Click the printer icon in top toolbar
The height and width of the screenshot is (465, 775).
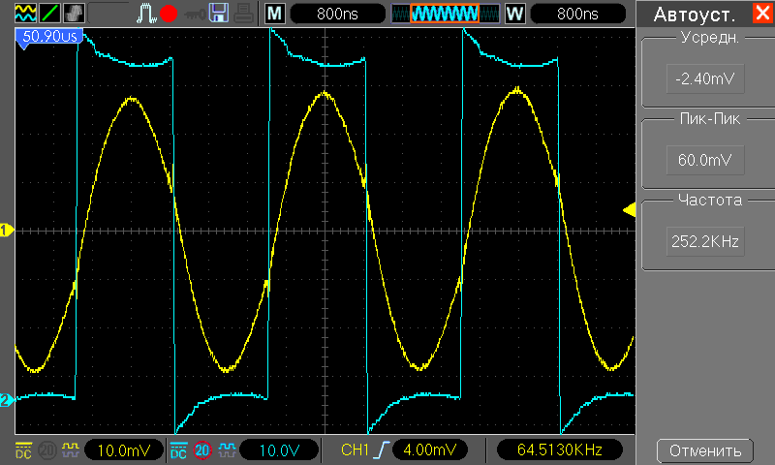[x=242, y=15]
